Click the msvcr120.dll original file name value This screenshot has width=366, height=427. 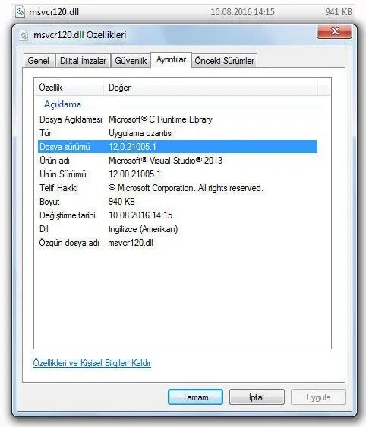131,243
